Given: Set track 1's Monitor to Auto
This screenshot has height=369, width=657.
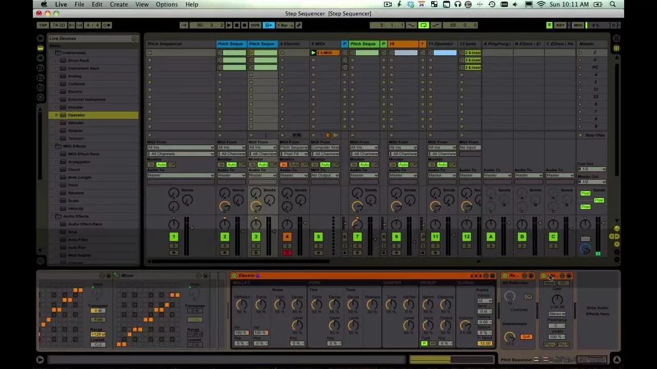Looking at the screenshot, I should pos(161,165).
